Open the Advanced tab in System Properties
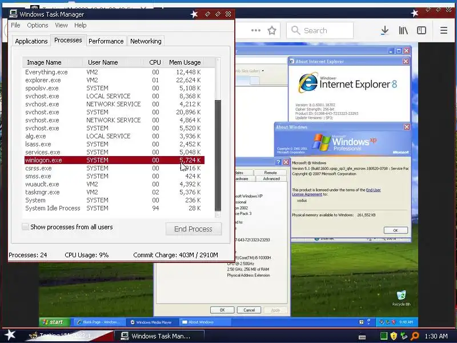The height and width of the screenshot is (343, 457). 271,178
